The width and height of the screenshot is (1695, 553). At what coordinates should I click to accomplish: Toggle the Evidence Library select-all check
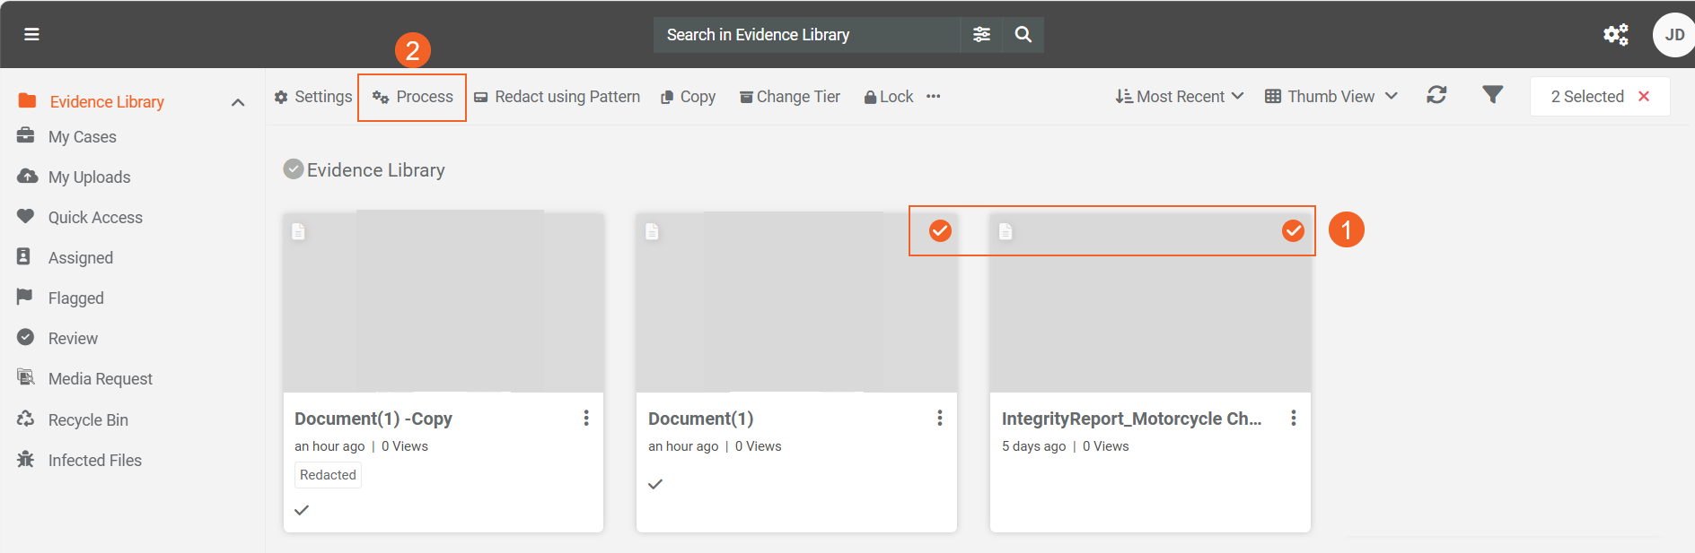[293, 169]
